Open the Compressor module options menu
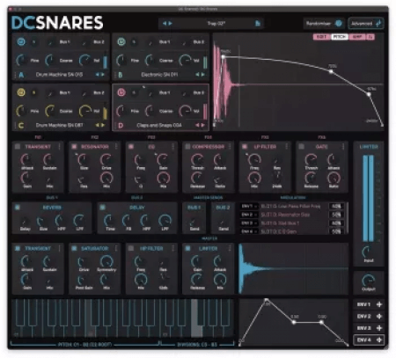This screenshot has width=396, height=358. 230,146
